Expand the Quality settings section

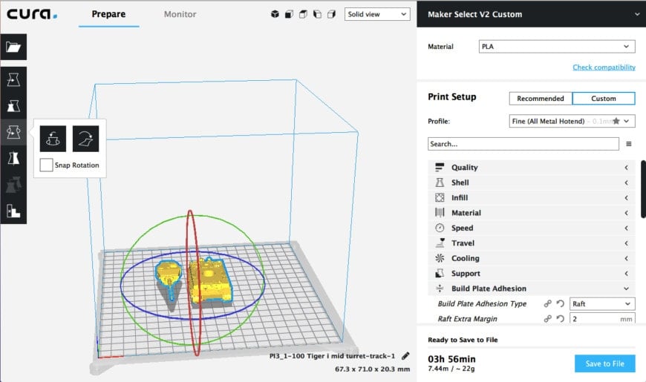[532, 167]
